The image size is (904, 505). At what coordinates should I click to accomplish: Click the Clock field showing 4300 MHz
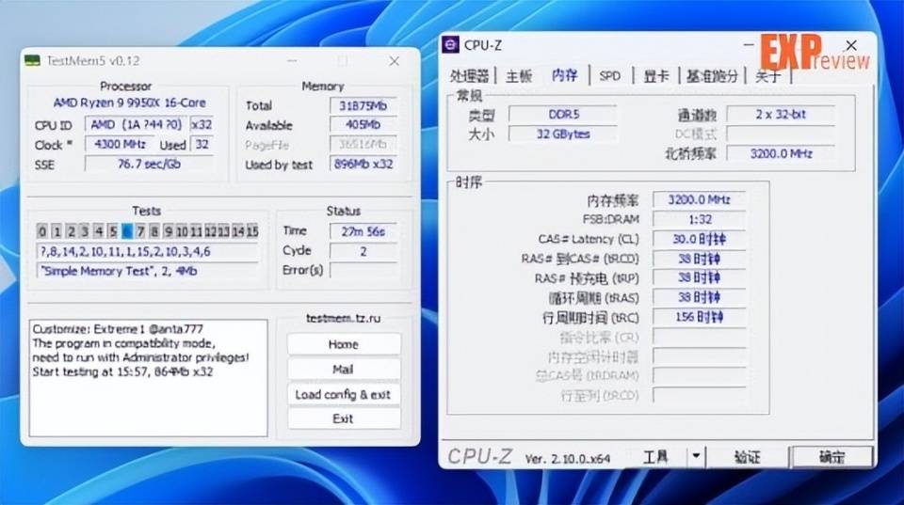click(x=120, y=144)
